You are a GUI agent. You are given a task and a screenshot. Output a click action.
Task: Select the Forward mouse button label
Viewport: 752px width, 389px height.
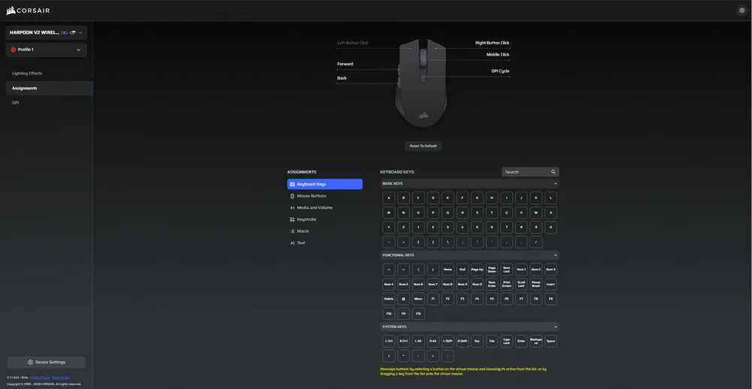pyautogui.click(x=345, y=64)
